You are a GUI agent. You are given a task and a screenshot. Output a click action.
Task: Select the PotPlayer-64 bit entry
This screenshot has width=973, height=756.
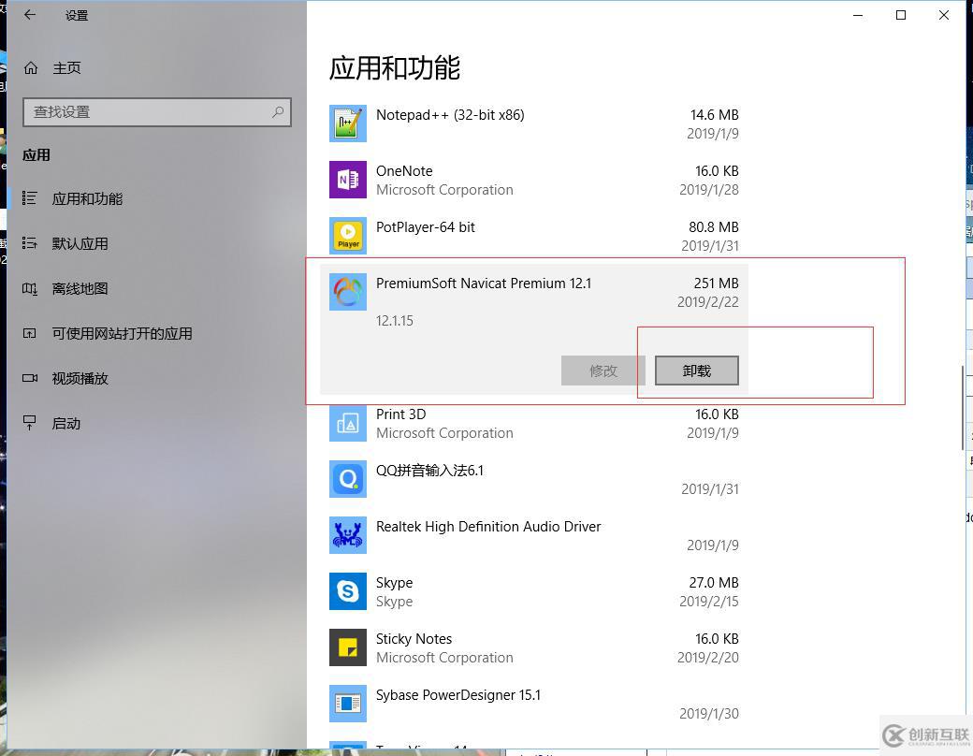click(x=425, y=227)
